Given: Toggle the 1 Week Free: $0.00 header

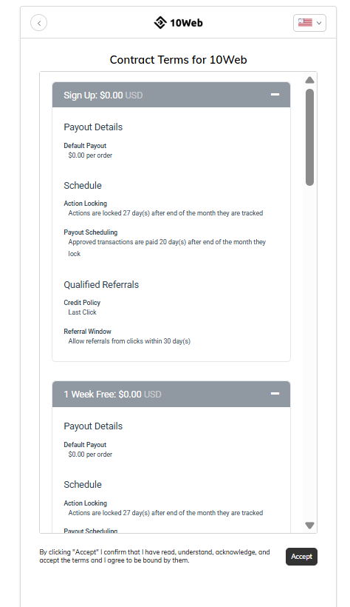Looking at the screenshot, I should coord(171,394).
